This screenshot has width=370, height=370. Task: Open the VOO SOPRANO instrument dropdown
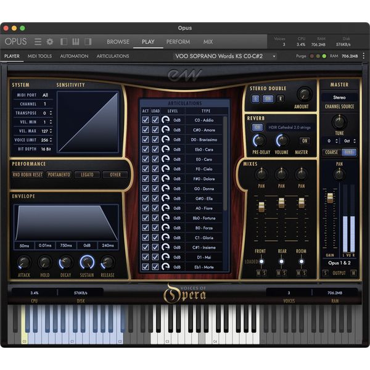pos(224,56)
